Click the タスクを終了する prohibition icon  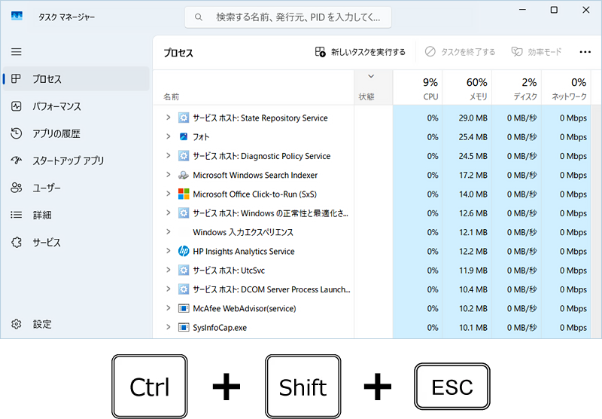(430, 51)
